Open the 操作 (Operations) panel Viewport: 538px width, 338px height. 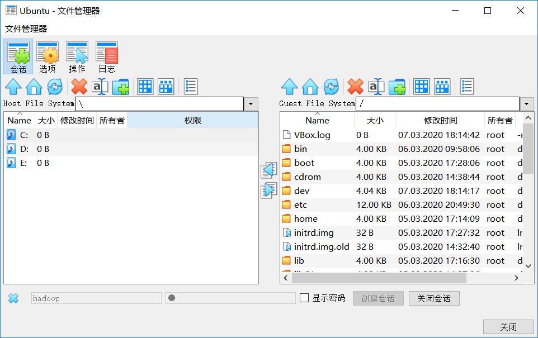[x=77, y=56]
